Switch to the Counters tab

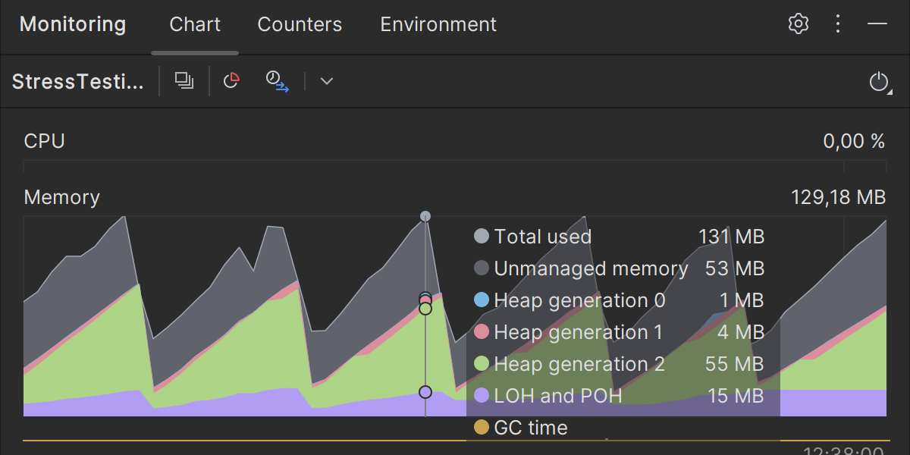tap(300, 24)
